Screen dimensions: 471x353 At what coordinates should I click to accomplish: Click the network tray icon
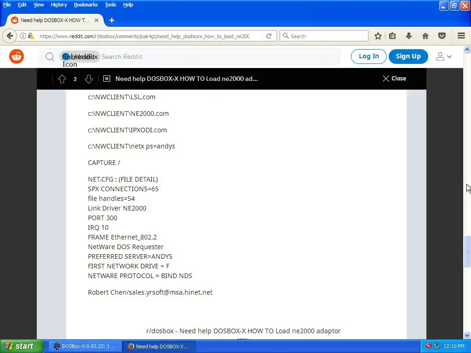pyautogui.click(x=437, y=346)
